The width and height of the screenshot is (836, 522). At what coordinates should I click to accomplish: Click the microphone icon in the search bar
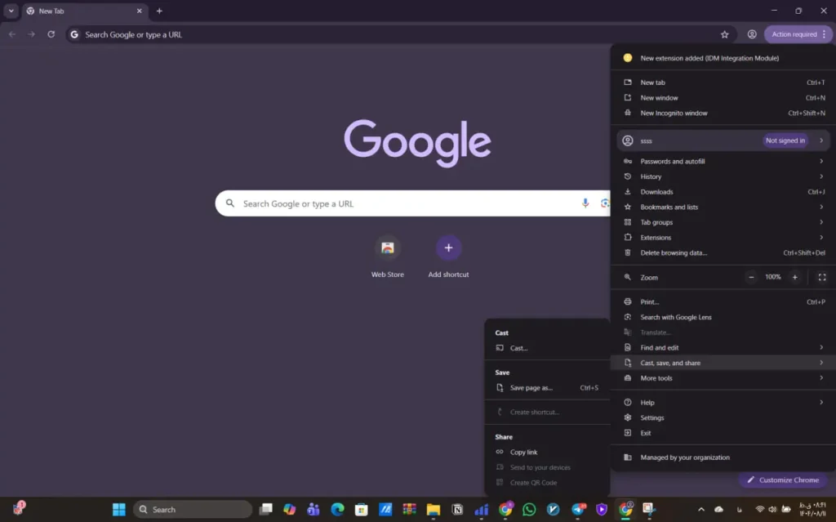pyautogui.click(x=585, y=203)
